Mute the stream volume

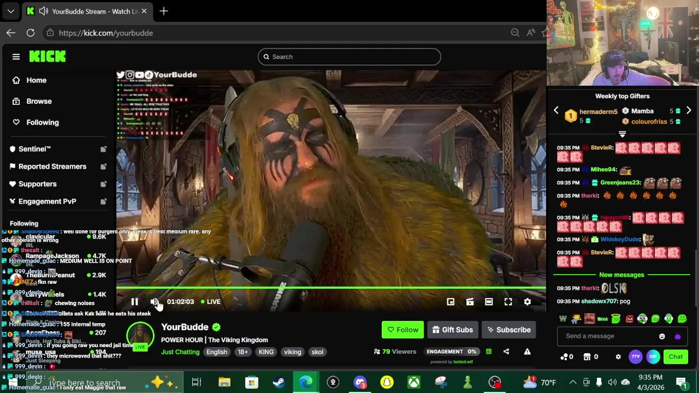coord(155,302)
